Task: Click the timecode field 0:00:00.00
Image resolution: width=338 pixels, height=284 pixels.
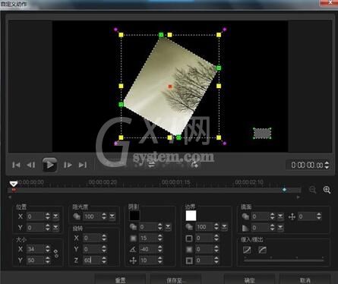Action: point(307,165)
